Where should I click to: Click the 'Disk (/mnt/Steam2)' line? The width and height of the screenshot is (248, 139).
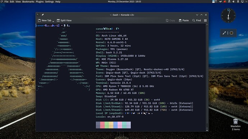point(144,110)
